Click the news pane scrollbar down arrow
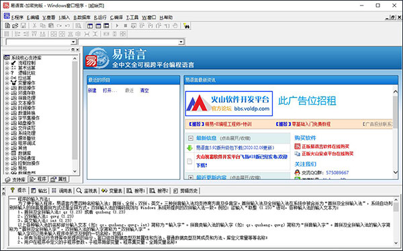Viewport: 403px width, 251px height. pyautogui.click(x=396, y=172)
